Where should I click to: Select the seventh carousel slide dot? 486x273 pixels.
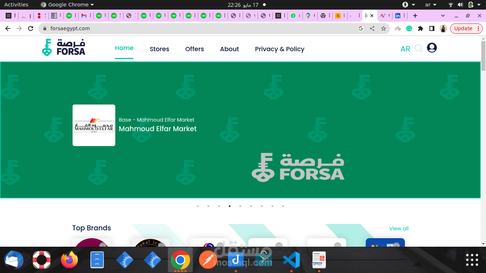[x=262, y=206]
